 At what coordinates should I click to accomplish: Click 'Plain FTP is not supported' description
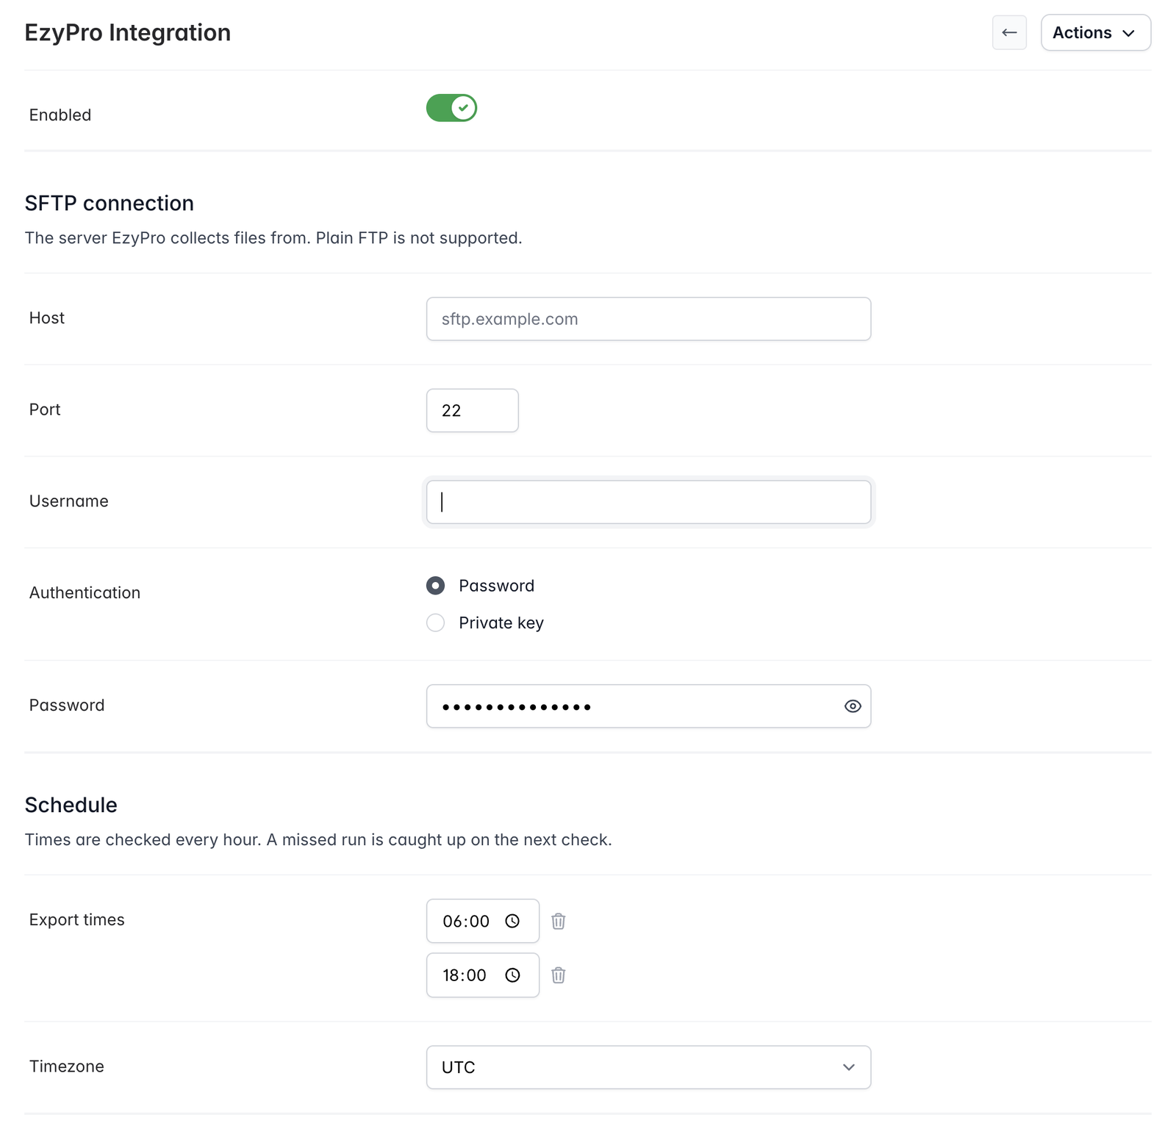419,238
